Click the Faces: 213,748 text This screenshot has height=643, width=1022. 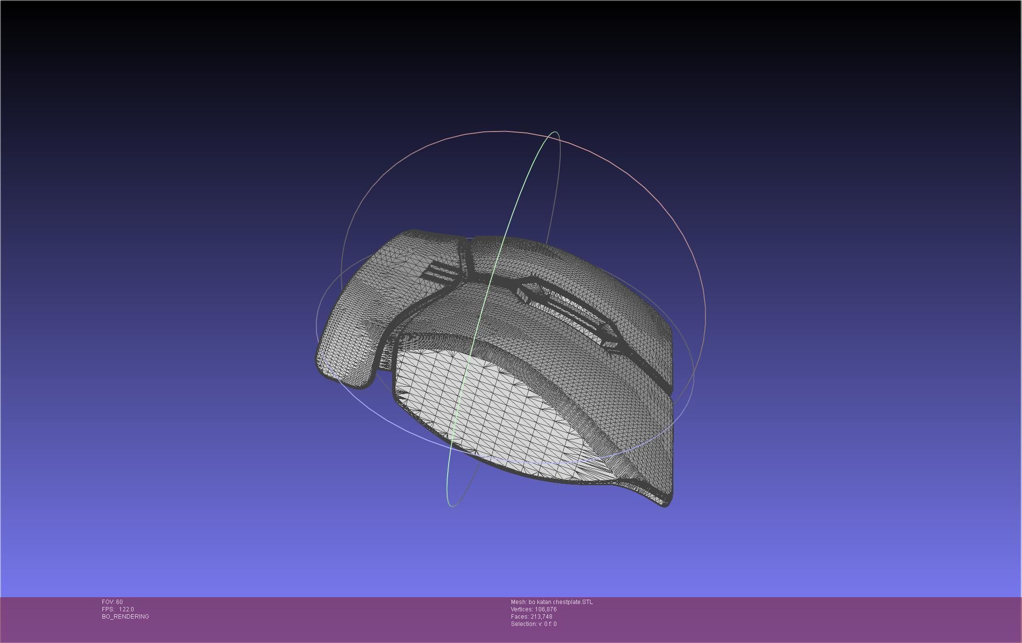pyautogui.click(x=531, y=617)
